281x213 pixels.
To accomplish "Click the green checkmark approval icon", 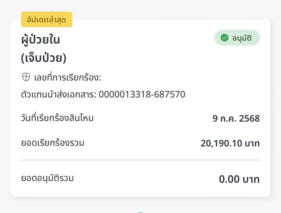I will click(224, 38).
